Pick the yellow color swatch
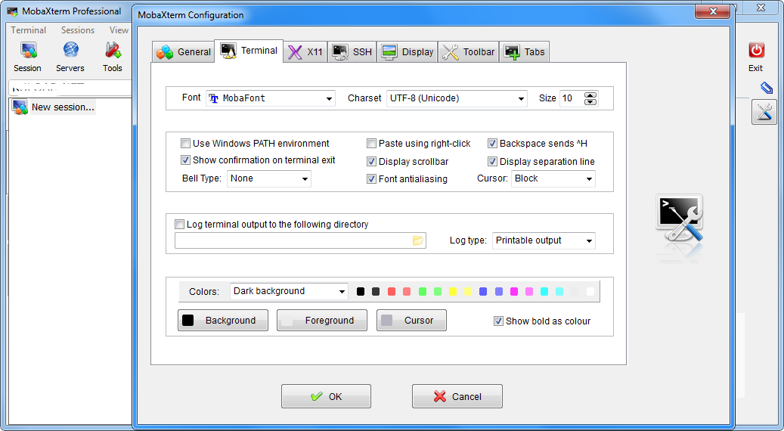This screenshot has height=431, width=784. (x=453, y=292)
